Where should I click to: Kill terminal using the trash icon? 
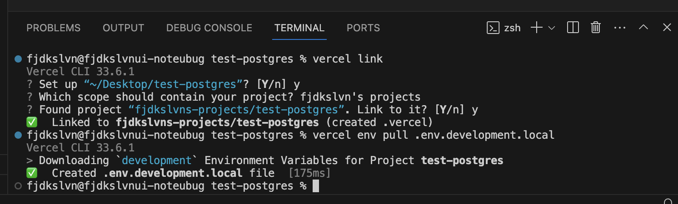(x=596, y=28)
